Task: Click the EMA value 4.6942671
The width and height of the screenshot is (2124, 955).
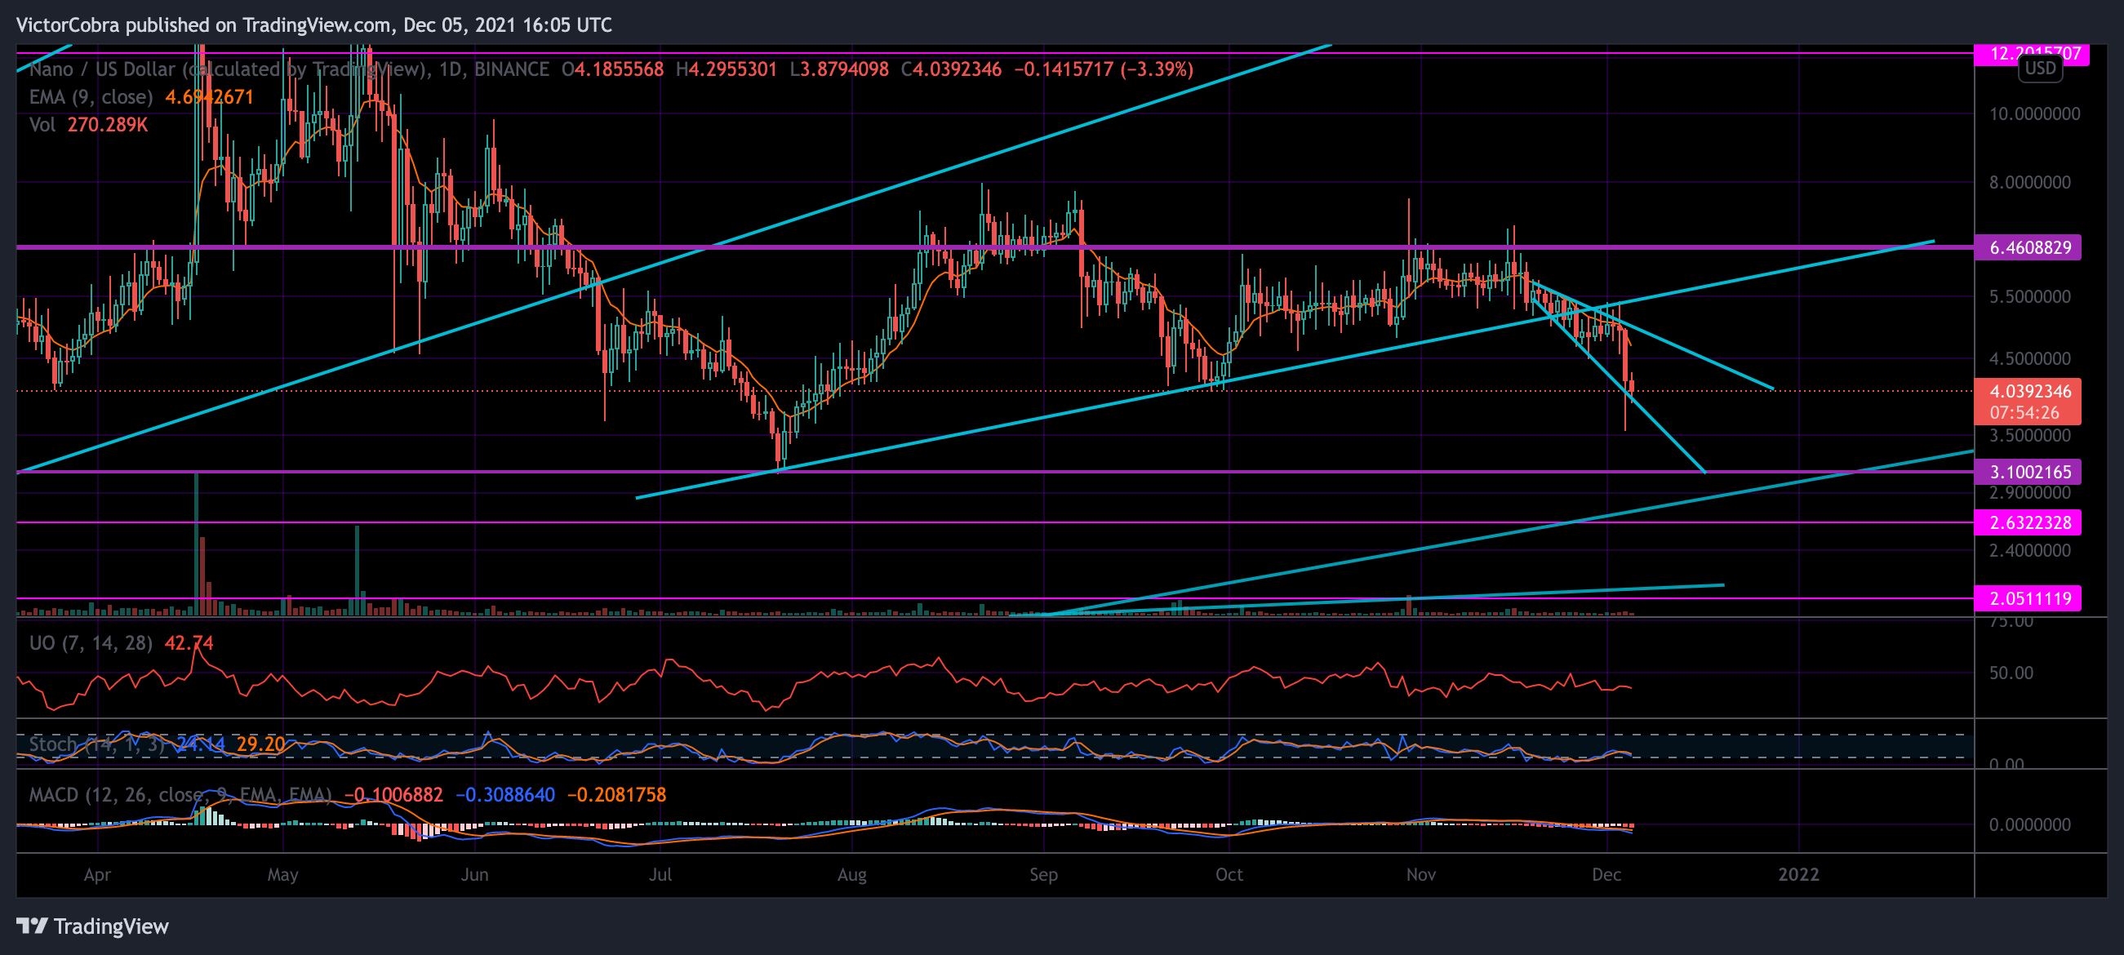Action: click(210, 96)
